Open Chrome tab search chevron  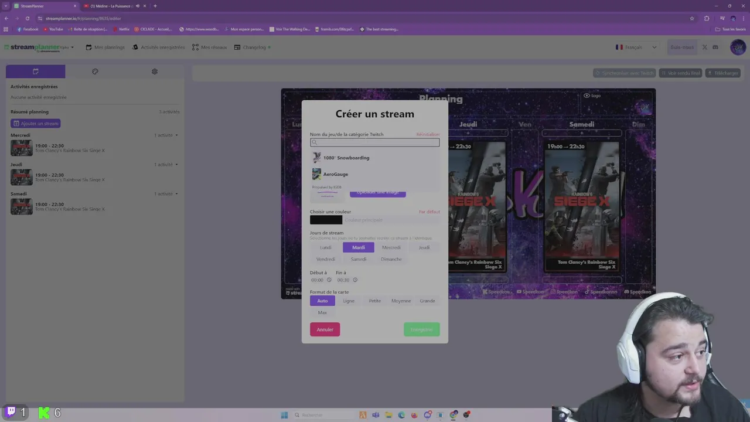pyautogui.click(x=6, y=6)
